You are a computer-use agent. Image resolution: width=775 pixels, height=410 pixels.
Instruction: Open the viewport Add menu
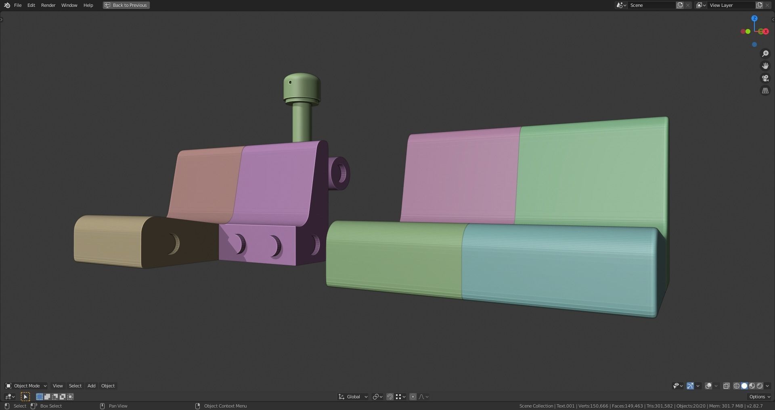tap(92, 386)
